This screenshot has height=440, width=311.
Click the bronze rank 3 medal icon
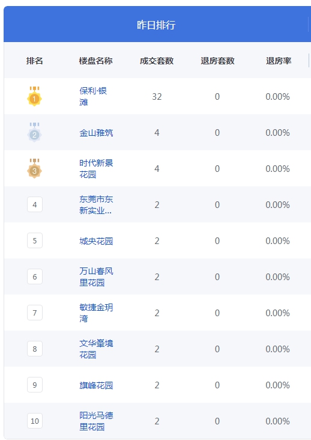point(34,168)
